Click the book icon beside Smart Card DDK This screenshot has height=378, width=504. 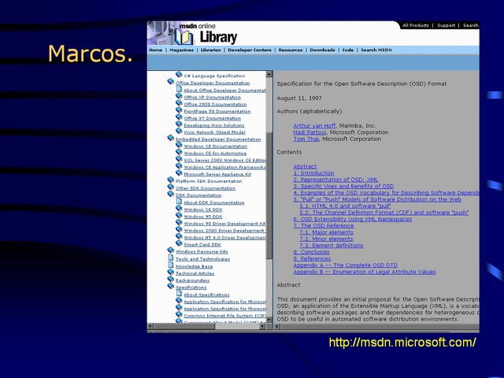coord(179,243)
